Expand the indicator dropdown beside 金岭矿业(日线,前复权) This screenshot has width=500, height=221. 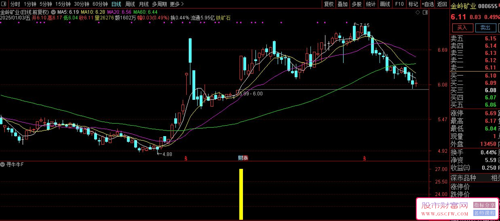click(53, 12)
